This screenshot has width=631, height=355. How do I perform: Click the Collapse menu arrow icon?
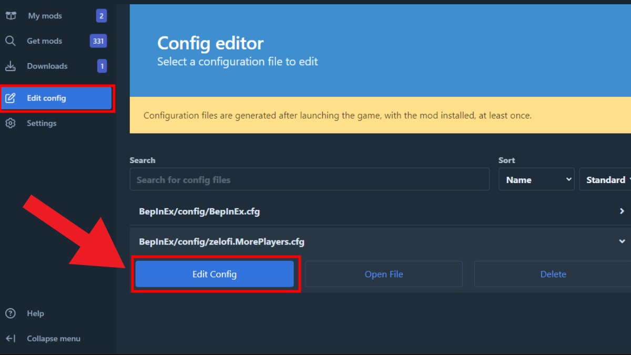11,339
